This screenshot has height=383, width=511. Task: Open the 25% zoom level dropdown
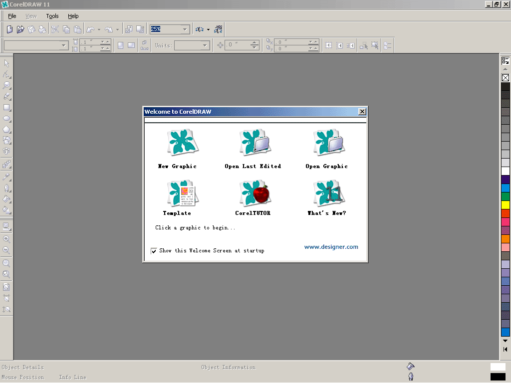pyautogui.click(x=185, y=29)
